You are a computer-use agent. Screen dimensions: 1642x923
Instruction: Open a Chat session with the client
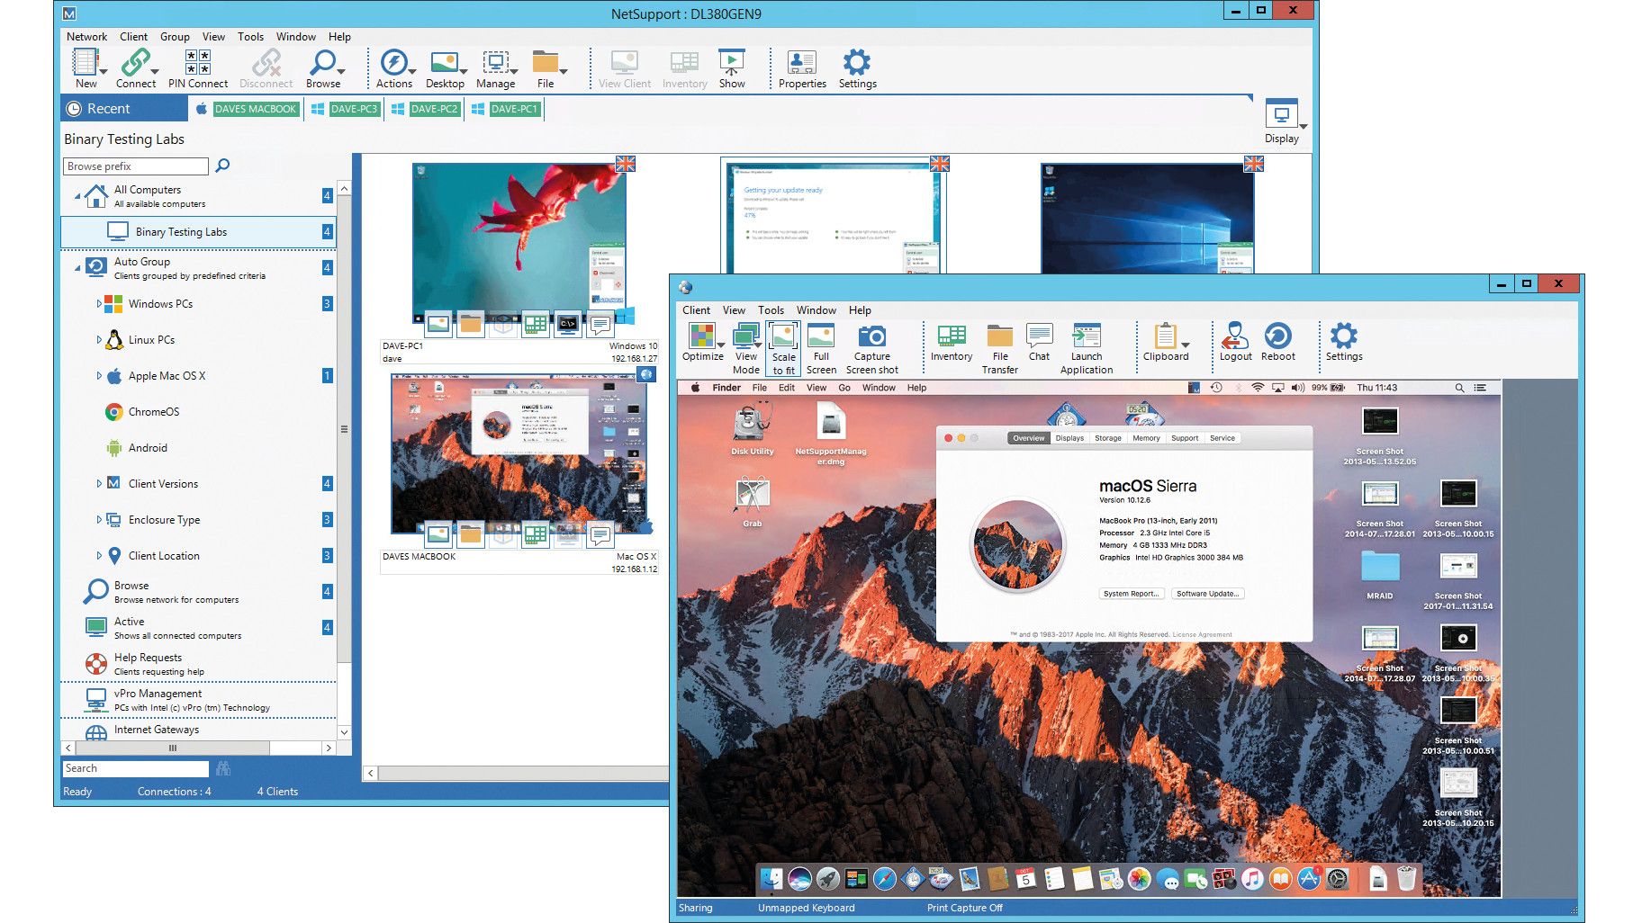point(1039,346)
